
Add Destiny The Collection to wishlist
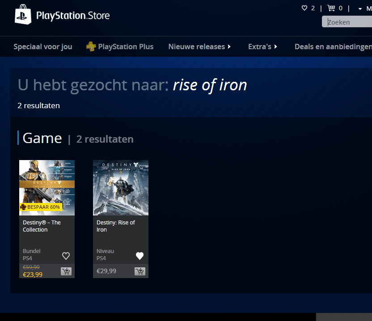tap(66, 256)
